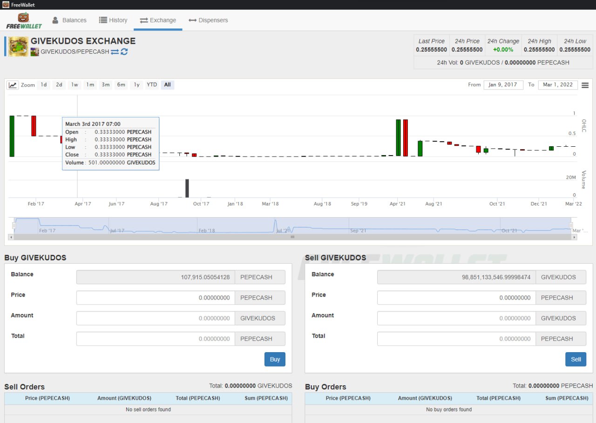Click Sell panel Amount input
596x423 pixels.
tap(456, 318)
